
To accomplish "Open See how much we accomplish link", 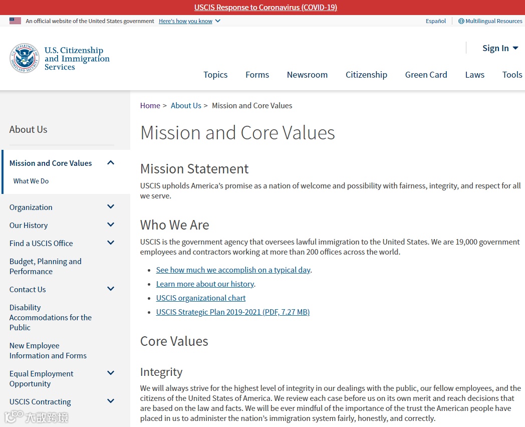I will tap(233, 270).
